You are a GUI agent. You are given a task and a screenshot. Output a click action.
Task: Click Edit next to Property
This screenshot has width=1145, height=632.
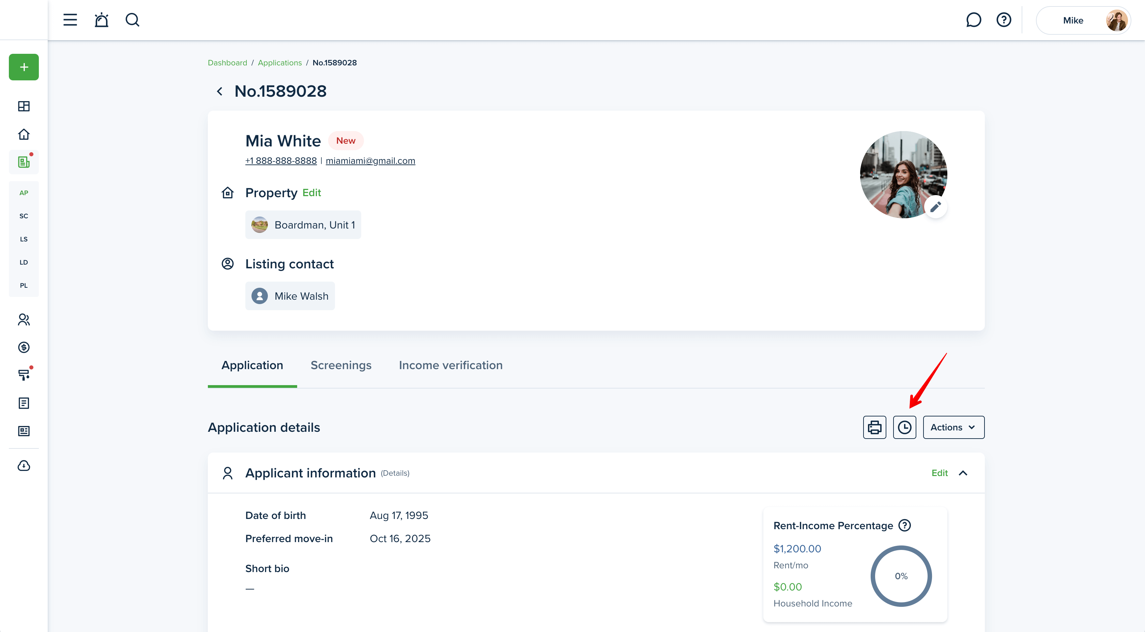coord(311,193)
